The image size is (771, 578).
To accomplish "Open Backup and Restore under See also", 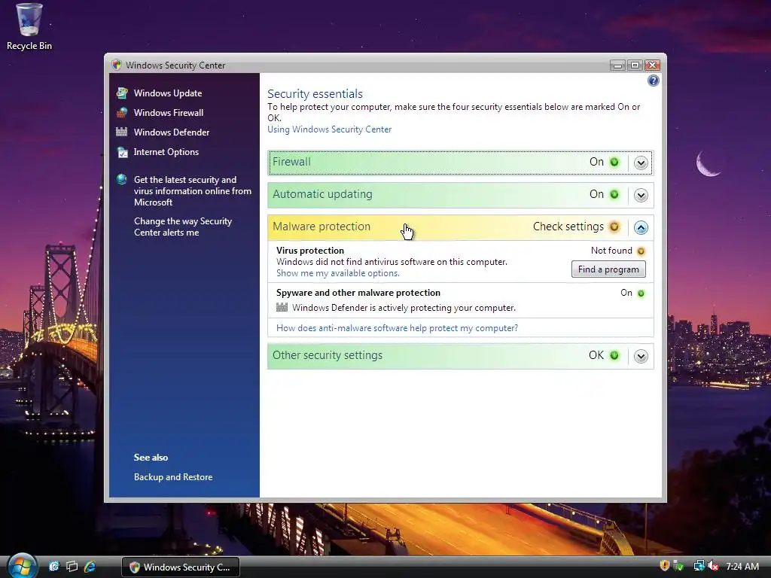I will click(x=173, y=476).
